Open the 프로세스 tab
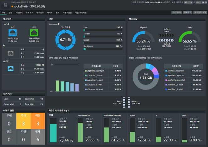 pos(29,13)
